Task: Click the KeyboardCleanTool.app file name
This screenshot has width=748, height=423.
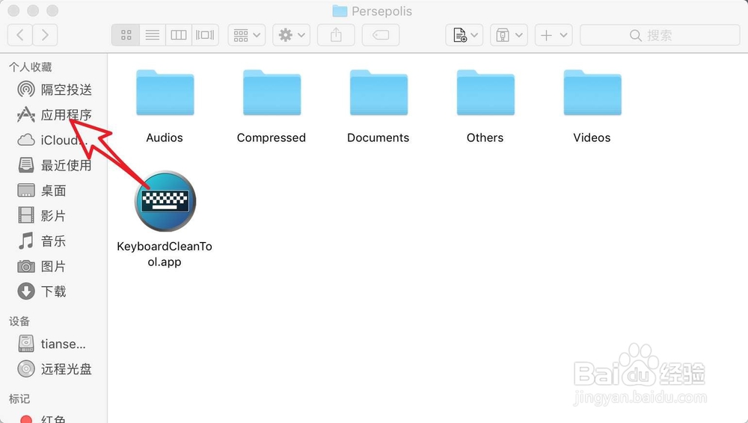Action: click(x=165, y=253)
